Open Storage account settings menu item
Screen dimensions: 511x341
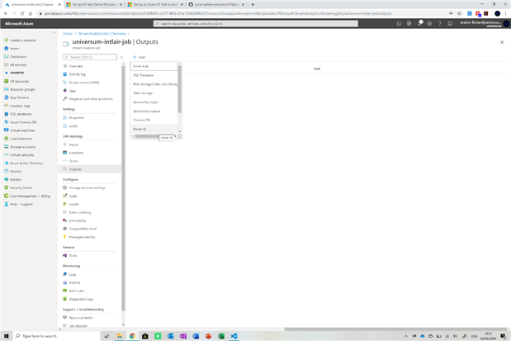click(89, 187)
